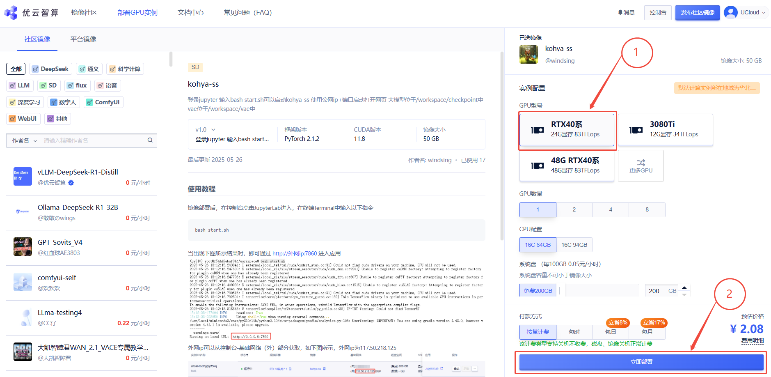Click vLLM-DeepSeek-R1-Distill image icon
The image size is (771, 377).
coord(23,177)
